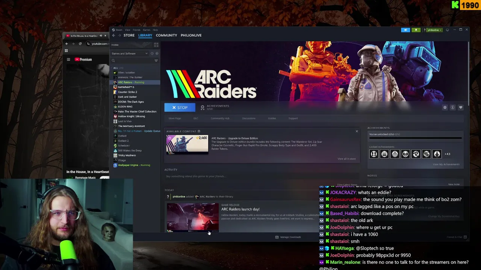Screen dimensions: 481x270
Task: Open advanced filter options in library search
Action: pos(156,60)
